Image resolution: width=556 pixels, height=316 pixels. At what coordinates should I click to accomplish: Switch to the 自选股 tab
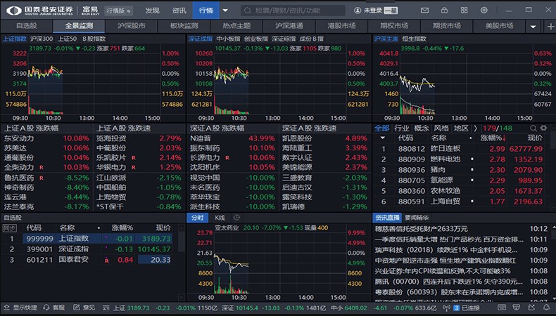point(27,26)
